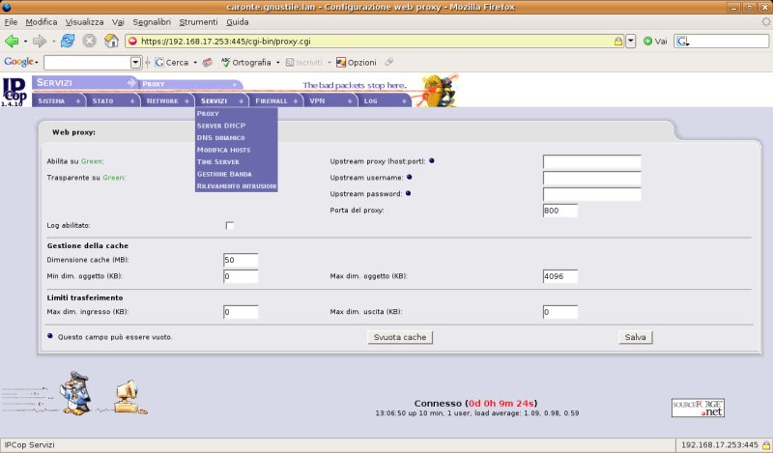The width and height of the screenshot is (773, 453).
Task: Click the SourceForge.net logo
Action: click(x=698, y=407)
